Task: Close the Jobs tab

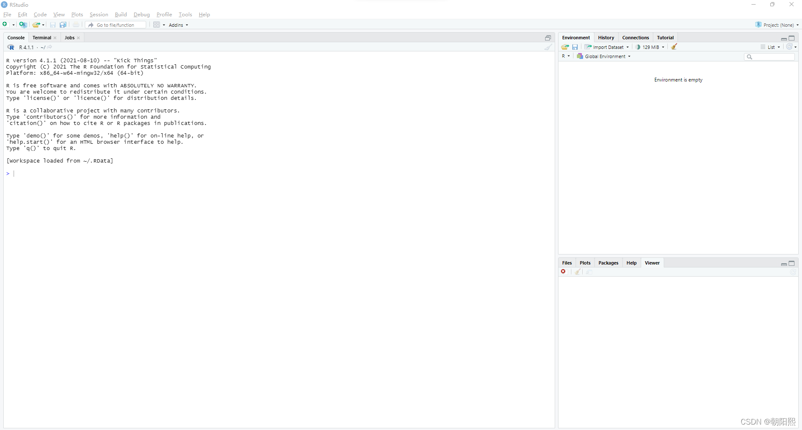Action: pos(79,38)
